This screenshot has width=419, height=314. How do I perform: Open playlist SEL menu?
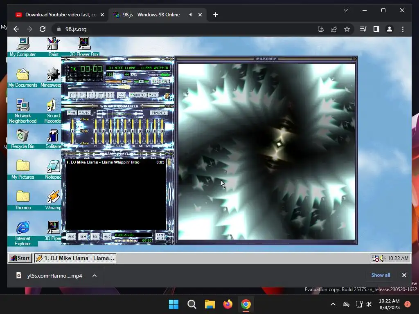95,237
